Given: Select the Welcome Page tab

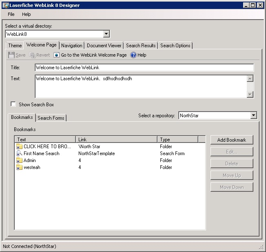Looking at the screenshot, I should click(x=42, y=45).
